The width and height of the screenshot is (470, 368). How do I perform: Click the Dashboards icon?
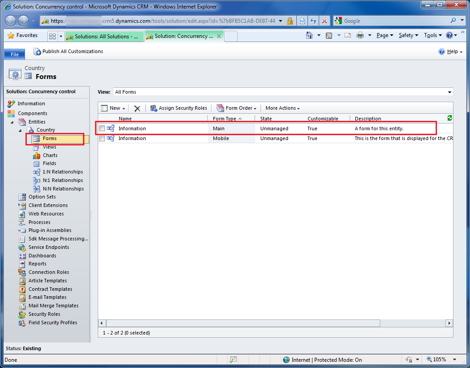point(22,256)
